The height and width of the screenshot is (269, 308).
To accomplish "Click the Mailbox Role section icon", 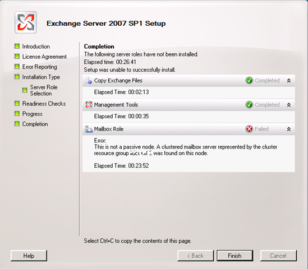I will 89,129.
